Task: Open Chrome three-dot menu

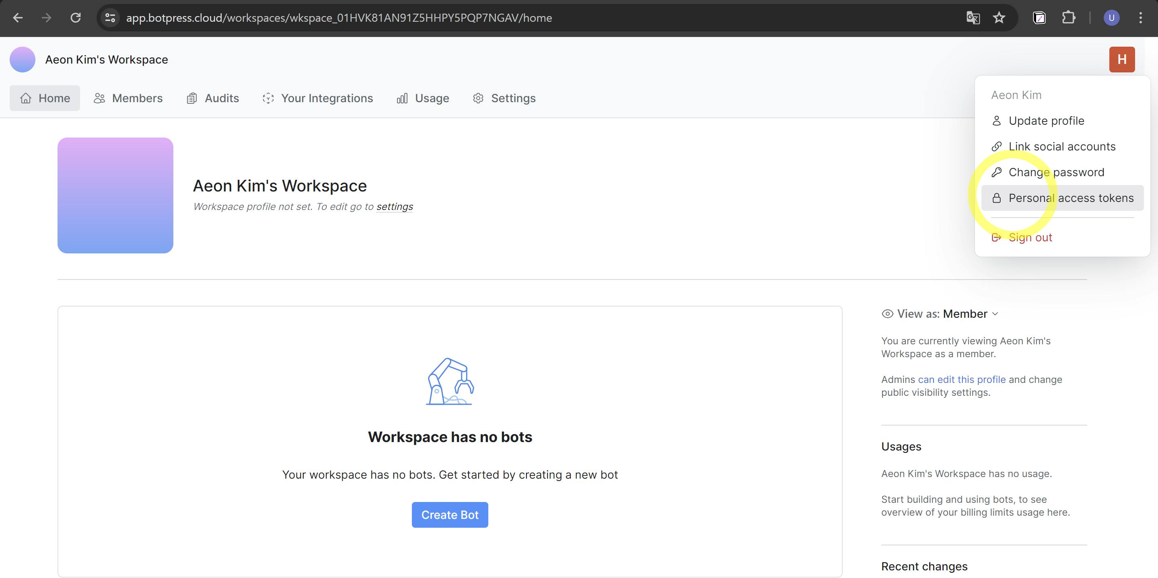Action: 1140,18
